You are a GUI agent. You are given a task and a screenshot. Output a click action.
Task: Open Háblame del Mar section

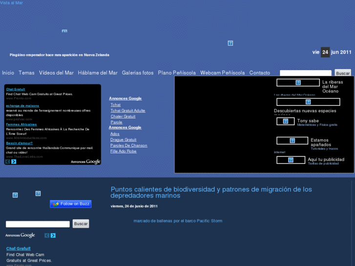98,73
